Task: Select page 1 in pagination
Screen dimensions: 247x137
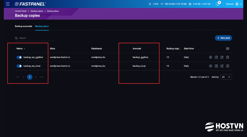Action: tap(30, 77)
